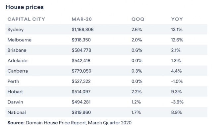Click Canberra's $779,050 price value
212x129 pixels.
[81, 71]
